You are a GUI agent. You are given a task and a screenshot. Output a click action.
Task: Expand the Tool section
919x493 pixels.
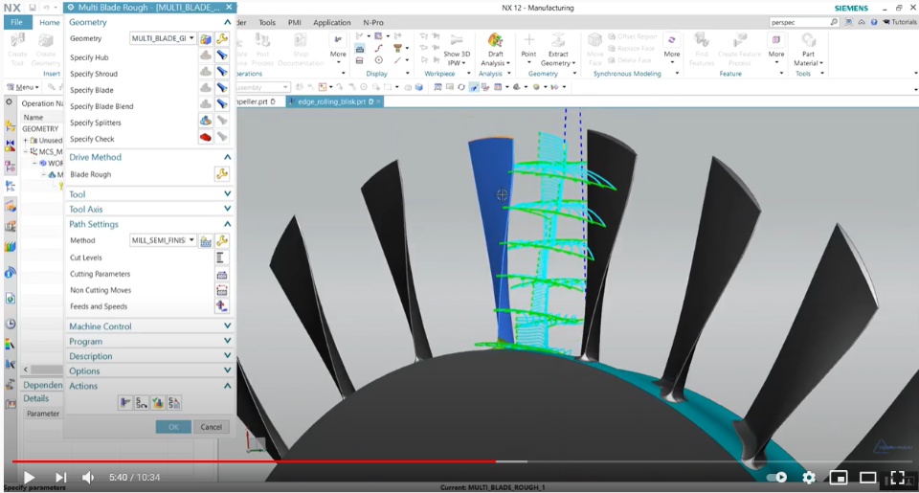tap(228, 194)
